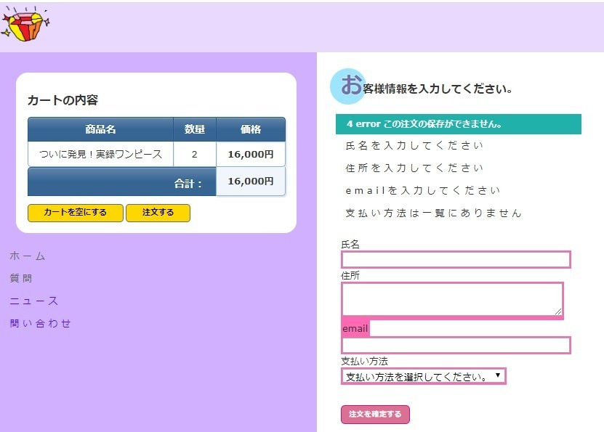The width and height of the screenshot is (604, 432).
Task: Click the 価格 column header
Action: [x=250, y=129]
